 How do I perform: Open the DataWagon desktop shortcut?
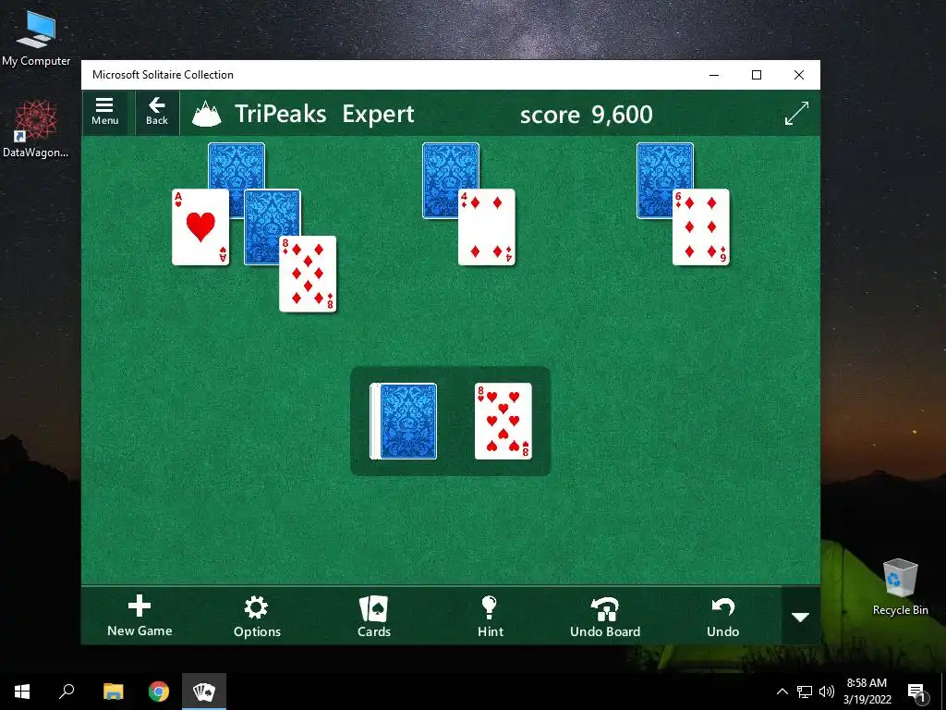coord(36,128)
